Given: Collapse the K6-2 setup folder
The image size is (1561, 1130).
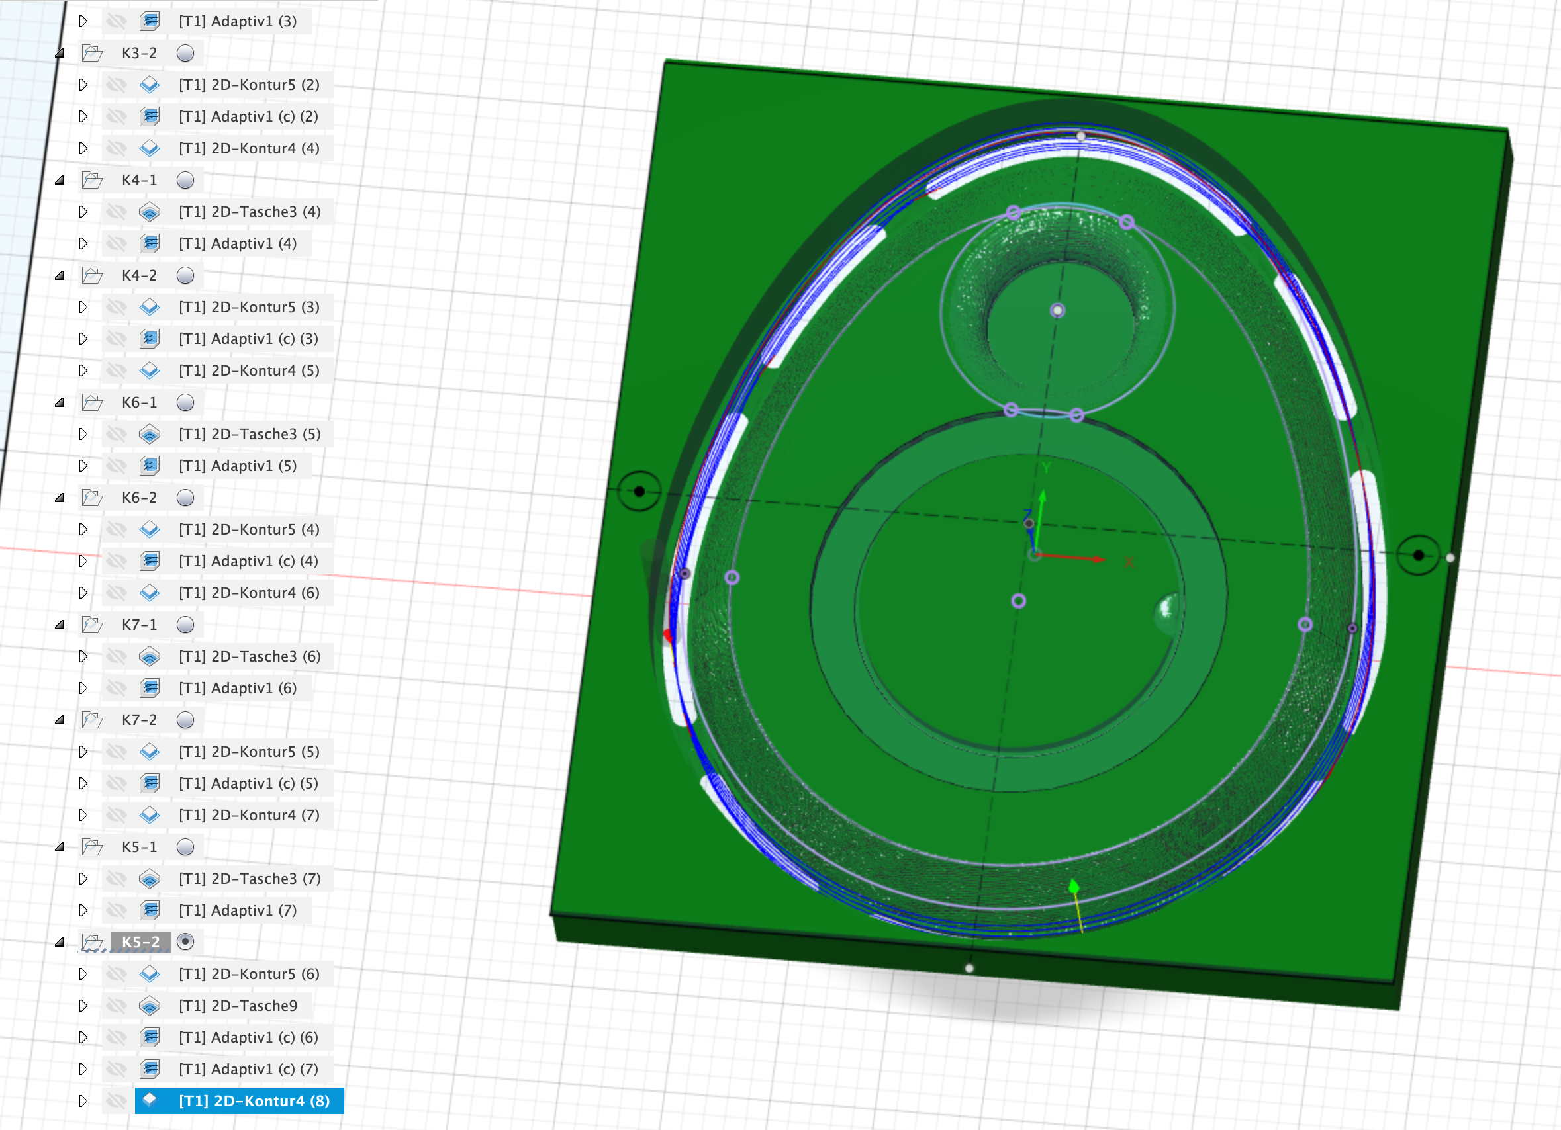Looking at the screenshot, I should 60,498.
